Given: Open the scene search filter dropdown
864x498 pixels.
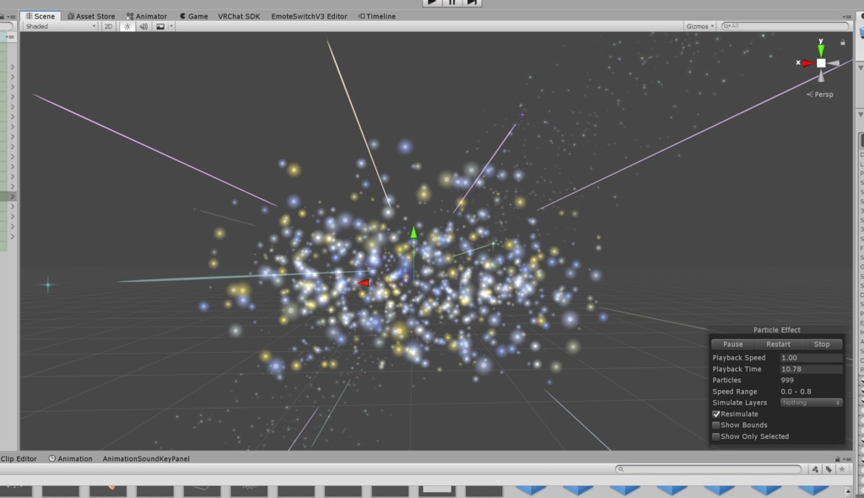Looking at the screenshot, I should [726, 26].
